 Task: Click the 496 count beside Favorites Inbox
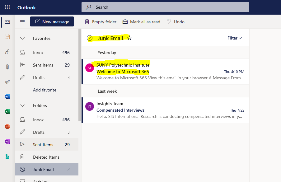pos(66,53)
